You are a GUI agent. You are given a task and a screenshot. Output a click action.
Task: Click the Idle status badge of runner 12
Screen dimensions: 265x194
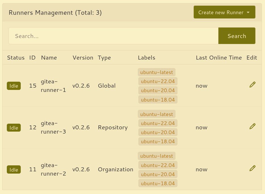point(14,128)
